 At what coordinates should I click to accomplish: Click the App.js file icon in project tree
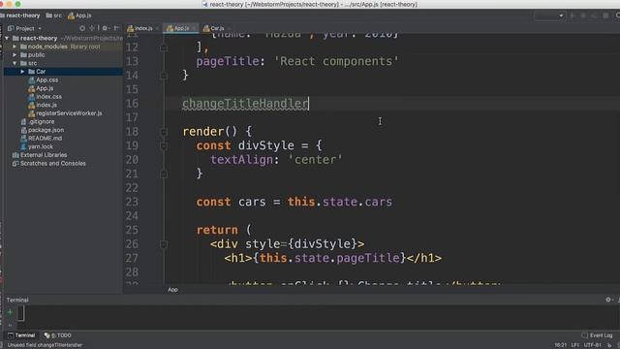(x=32, y=88)
